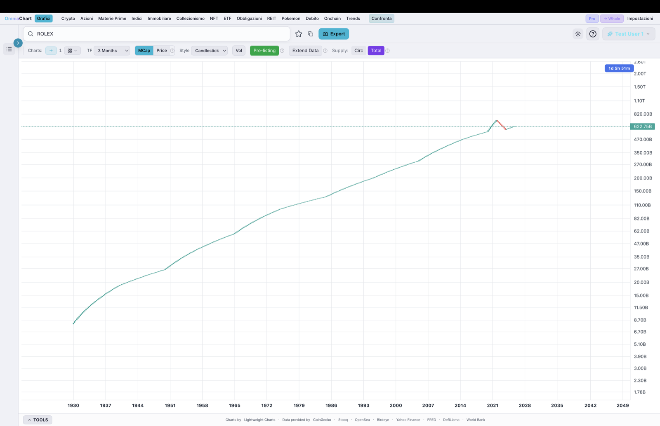The height and width of the screenshot is (426, 660).
Task: Open the chart grid layout dropdown
Action: [x=72, y=51]
